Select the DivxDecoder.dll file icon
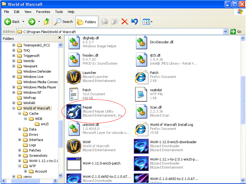 [x=142, y=42]
